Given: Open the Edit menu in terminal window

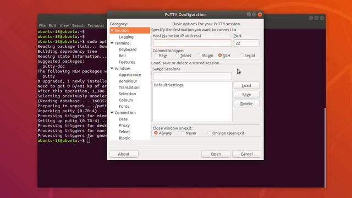Looking at the screenshot, I should click(x=53, y=25).
